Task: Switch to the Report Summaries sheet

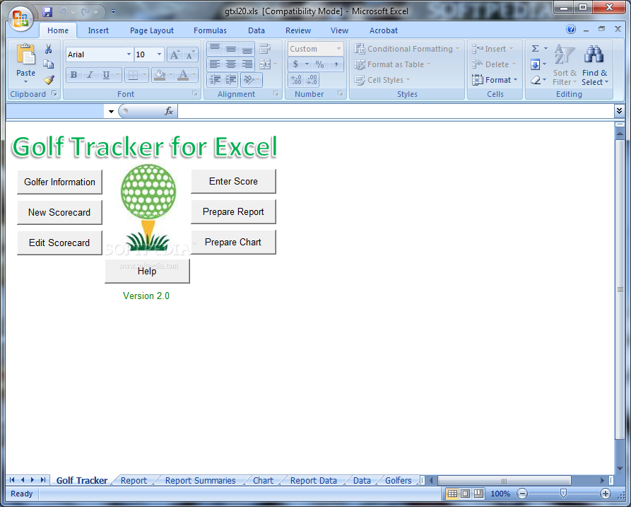Action: (x=200, y=480)
